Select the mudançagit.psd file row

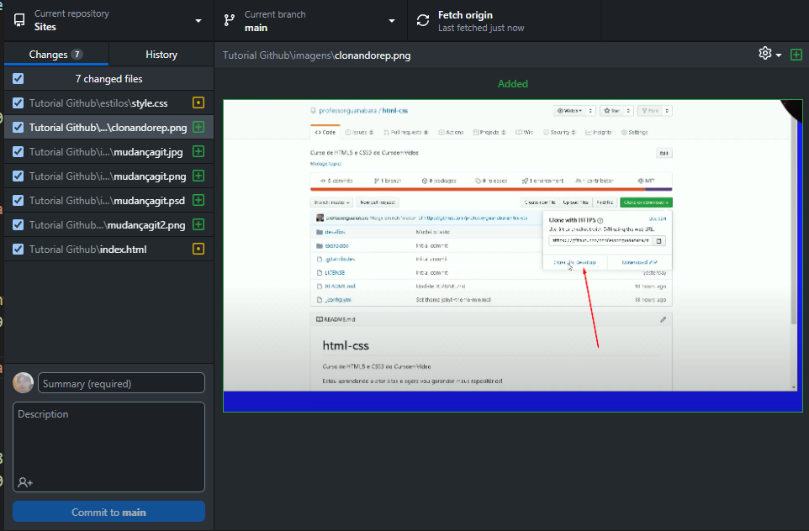click(108, 200)
